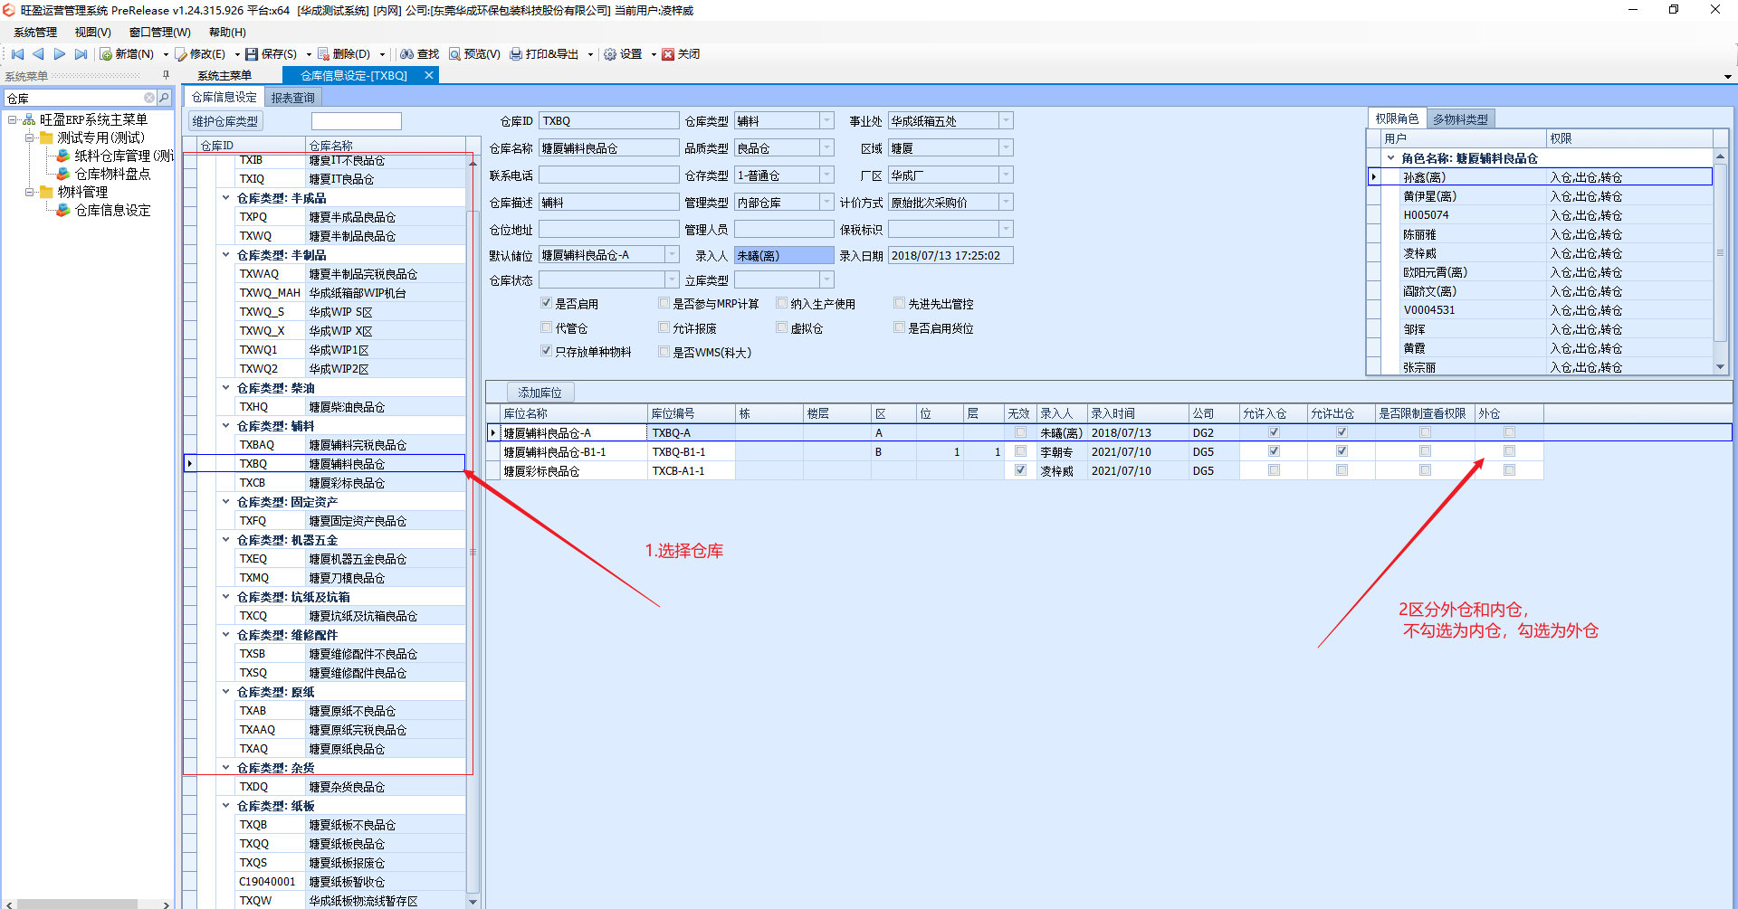Viewport: 1738px width, 909px height.
Task: Check the 虚拟仓 checkbox
Action: pyautogui.click(x=781, y=327)
